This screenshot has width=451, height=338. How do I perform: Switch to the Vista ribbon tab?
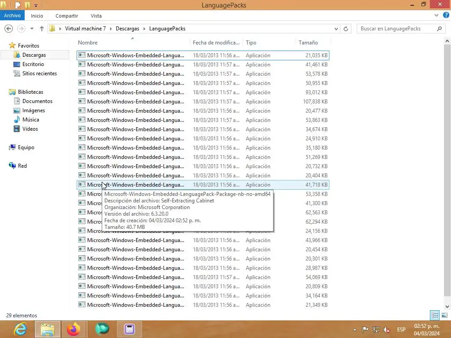(x=96, y=16)
